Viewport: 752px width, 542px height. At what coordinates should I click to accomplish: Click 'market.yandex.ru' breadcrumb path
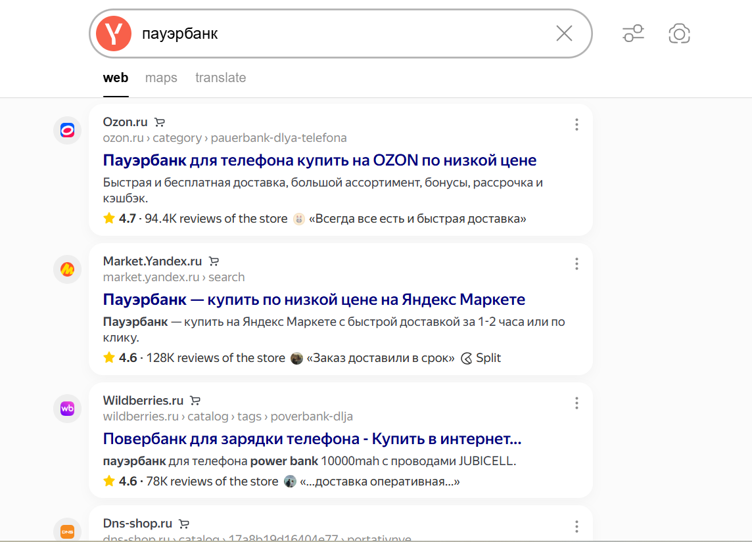pos(151,277)
